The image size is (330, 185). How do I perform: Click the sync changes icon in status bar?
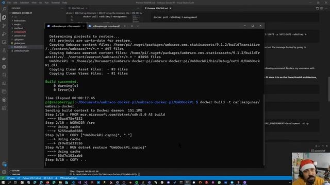pyautogui.click(x=19, y=178)
